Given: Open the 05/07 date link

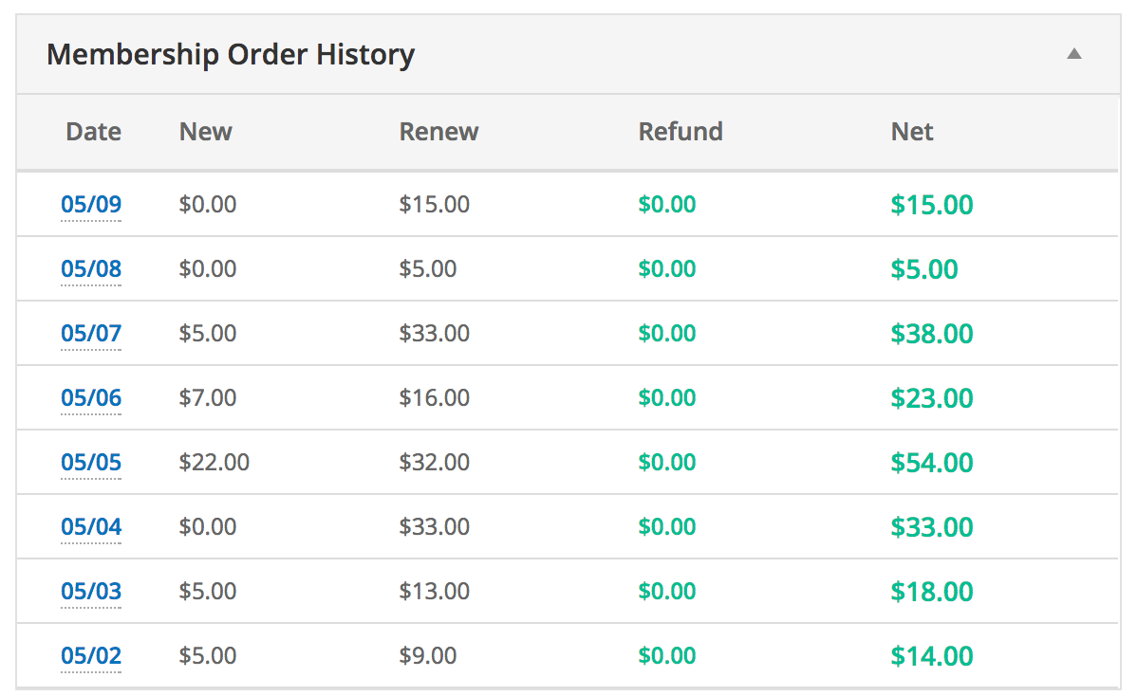Looking at the screenshot, I should click(91, 334).
